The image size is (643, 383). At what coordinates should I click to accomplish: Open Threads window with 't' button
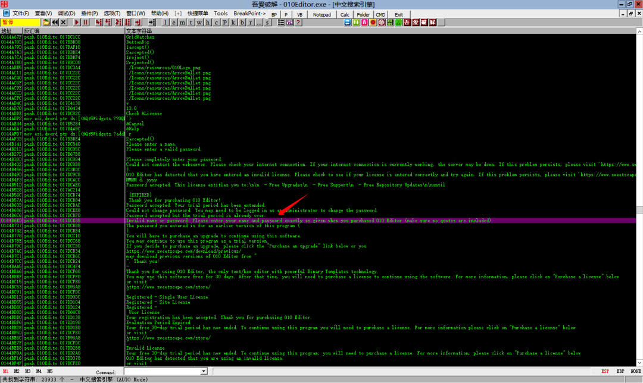pos(191,23)
